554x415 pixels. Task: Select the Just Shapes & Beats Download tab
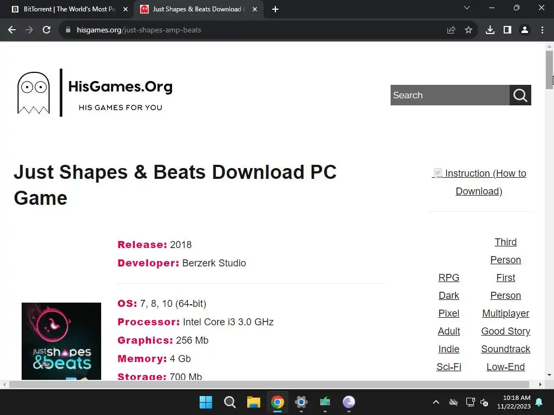198,10
